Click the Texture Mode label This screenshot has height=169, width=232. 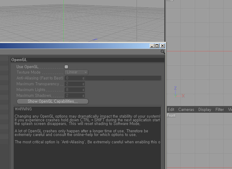[28, 72]
